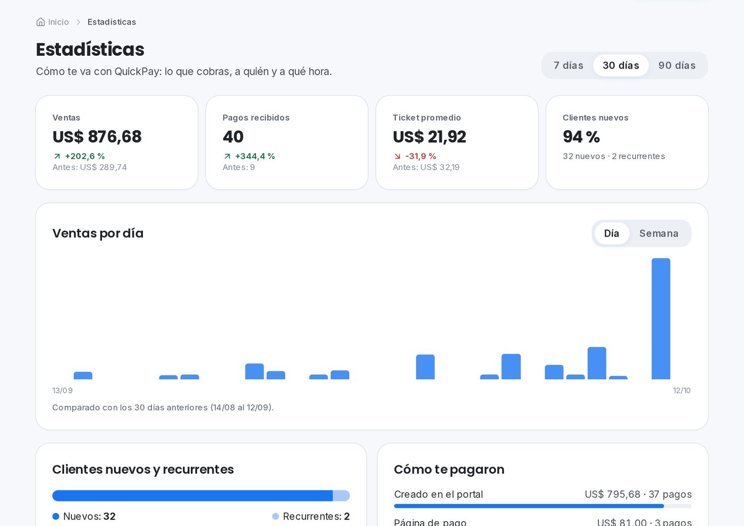Click the text Antes: 9
Image resolution: width=744 pixels, height=526 pixels.
[239, 167]
